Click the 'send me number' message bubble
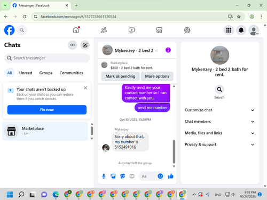 tap(152, 107)
